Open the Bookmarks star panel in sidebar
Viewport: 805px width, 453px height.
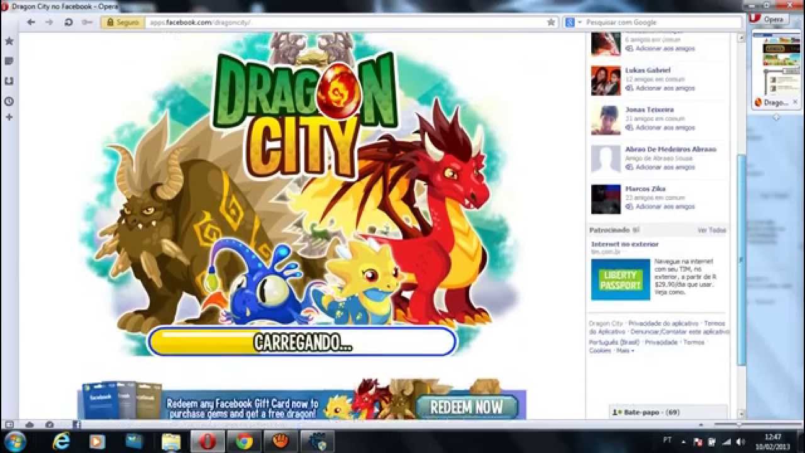point(9,42)
